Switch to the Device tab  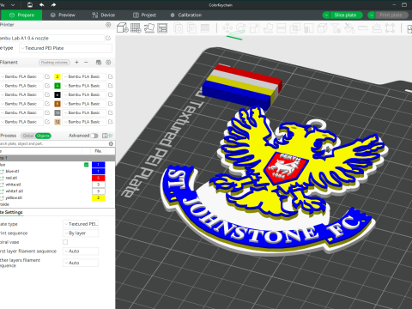(103, 15)
